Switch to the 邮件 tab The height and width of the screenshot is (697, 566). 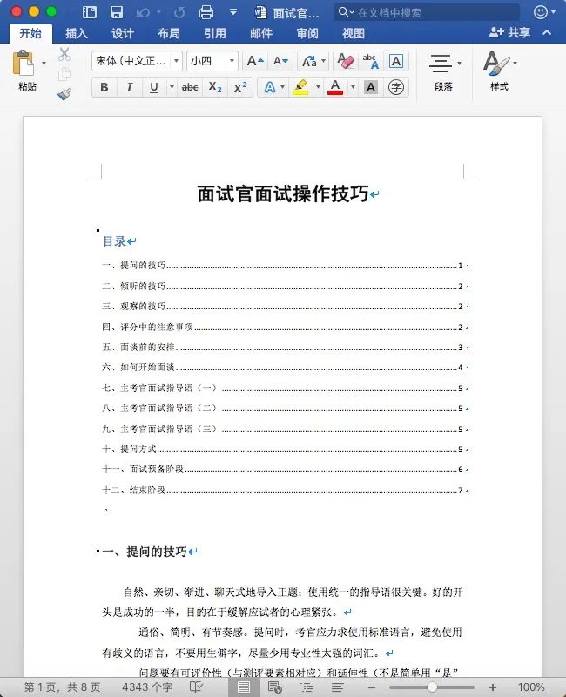pos(261,33)
